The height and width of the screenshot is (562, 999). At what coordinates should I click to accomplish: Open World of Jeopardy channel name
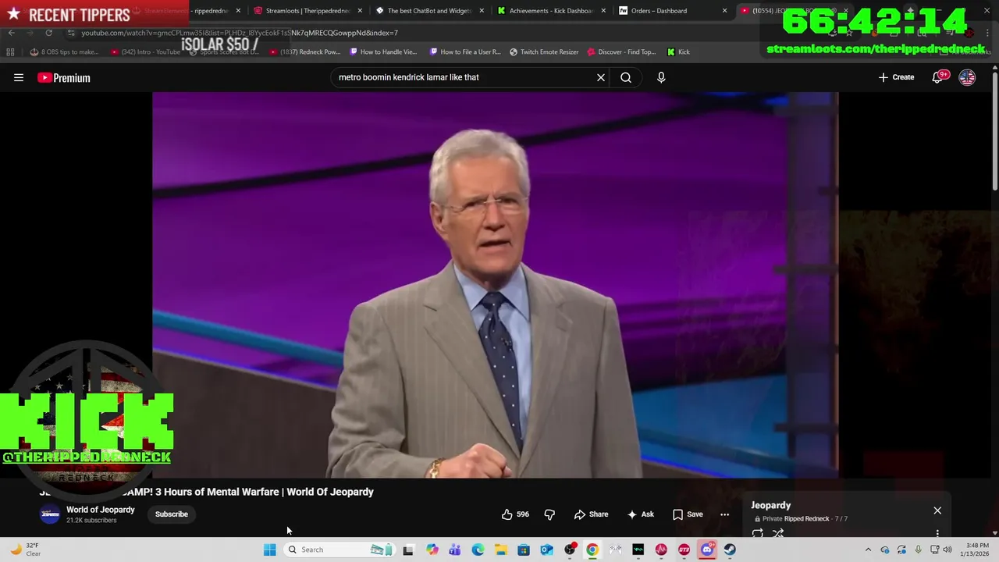101,510
